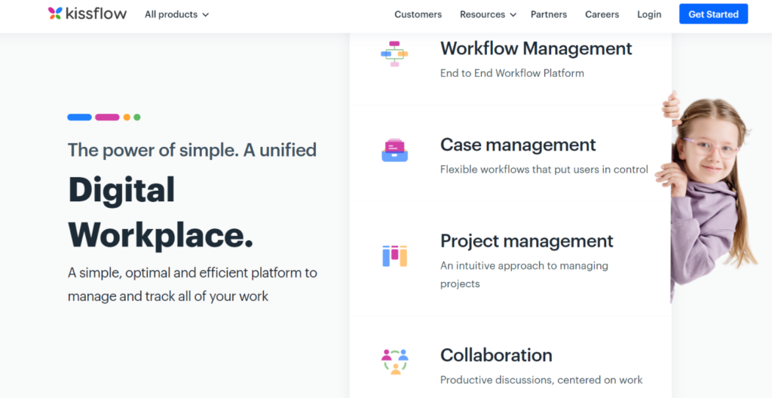Viewport: 772px width, 398px height.
Task: Click the green dot decoration
Action: [137, 118]
